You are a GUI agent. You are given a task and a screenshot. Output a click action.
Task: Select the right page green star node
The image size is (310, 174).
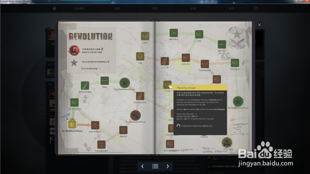click(238, 102)
